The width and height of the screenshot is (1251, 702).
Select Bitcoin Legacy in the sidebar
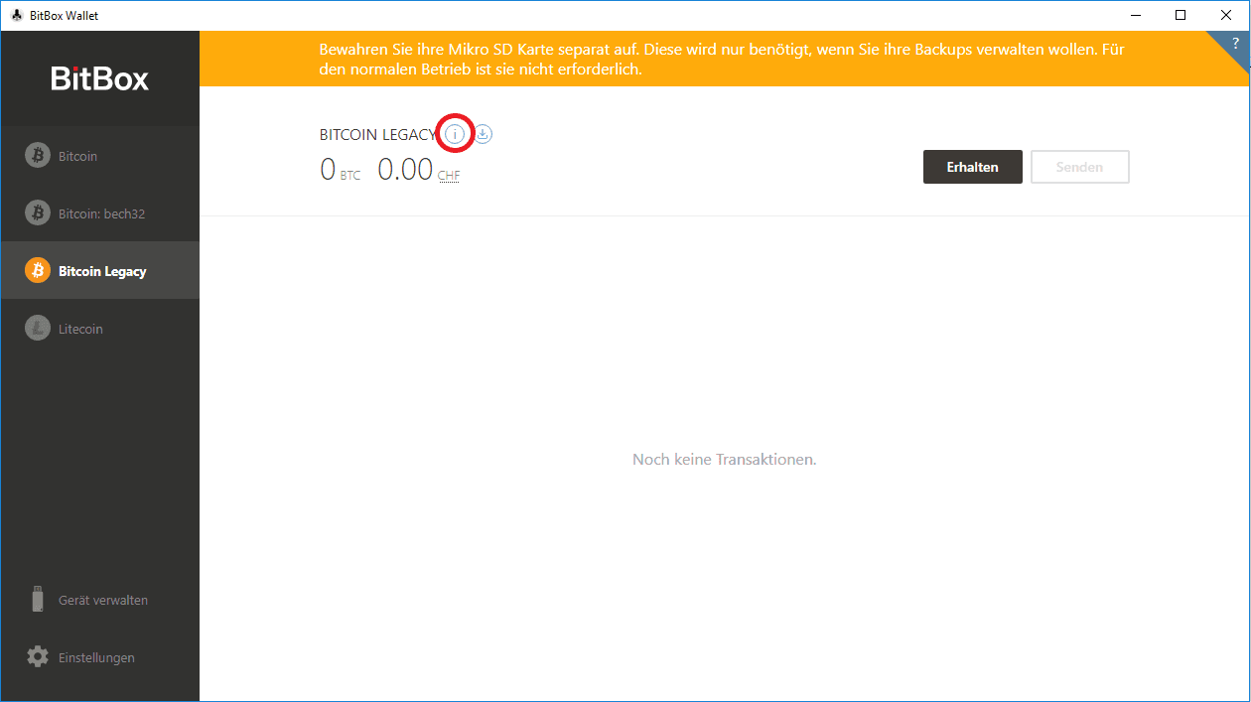102,270
